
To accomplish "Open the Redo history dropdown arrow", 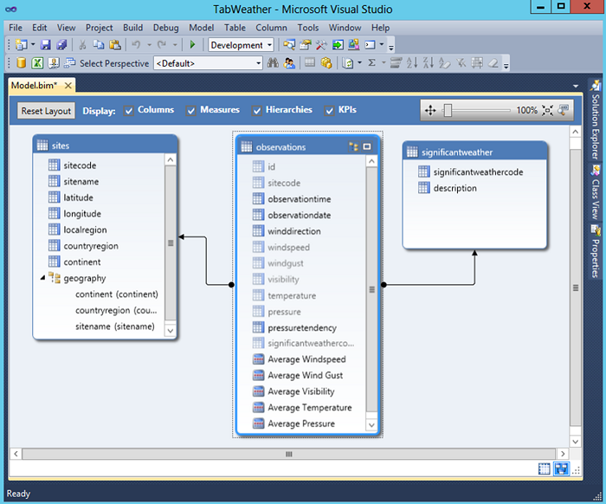I will (x=175, y=45).
